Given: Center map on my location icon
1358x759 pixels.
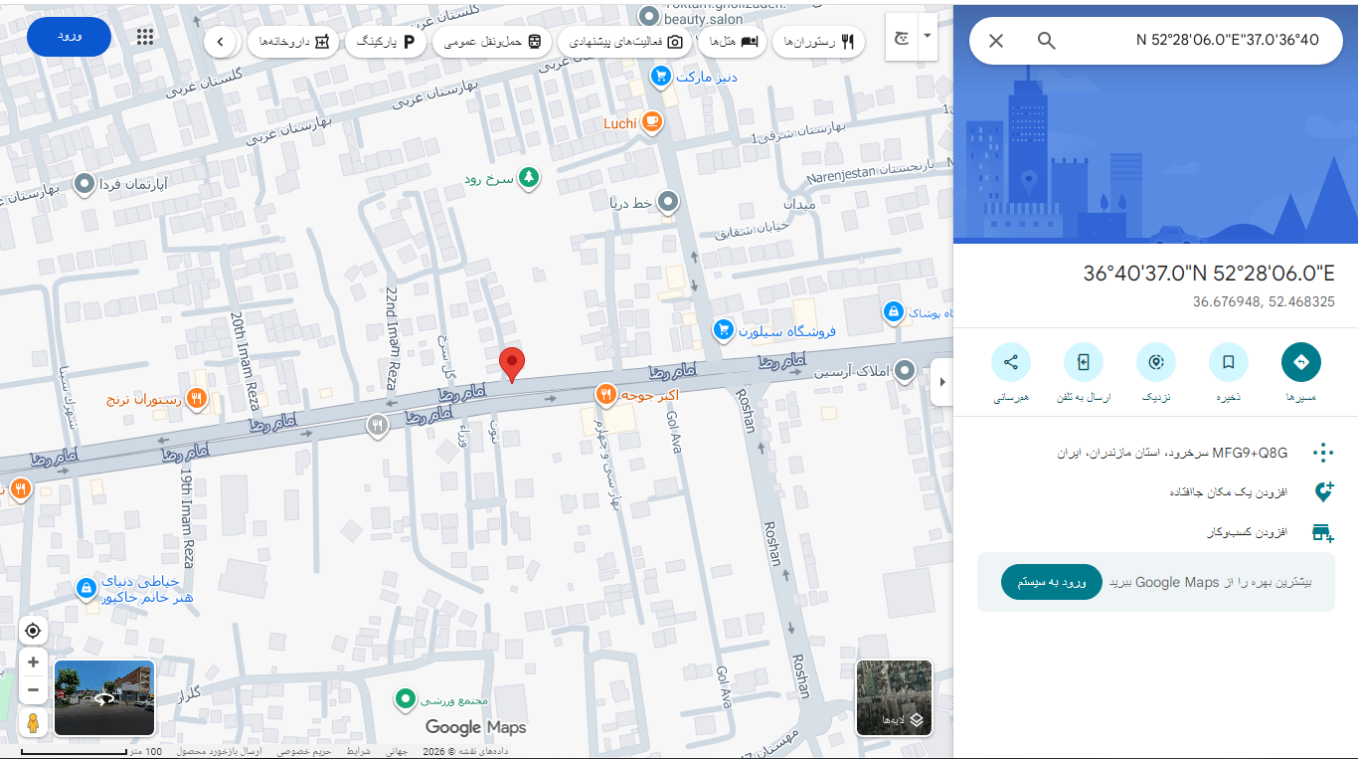Looking at the screenshot, I should coord(33,631).
